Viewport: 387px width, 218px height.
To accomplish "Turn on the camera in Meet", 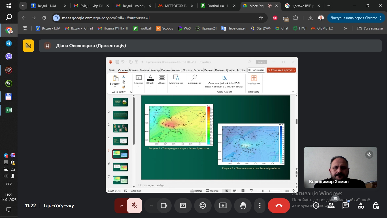I will click(x=164, y=206).
